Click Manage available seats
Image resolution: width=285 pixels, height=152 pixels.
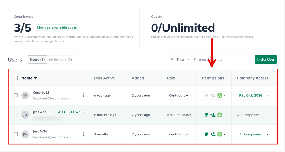57,28
